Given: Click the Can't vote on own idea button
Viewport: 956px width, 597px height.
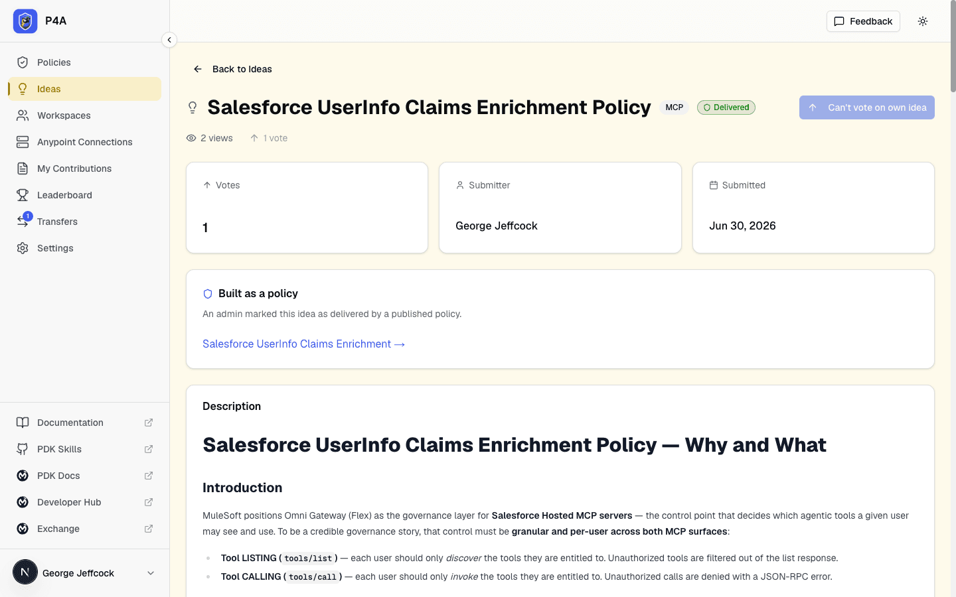Looking at the screenshot, I should point(867,107).
